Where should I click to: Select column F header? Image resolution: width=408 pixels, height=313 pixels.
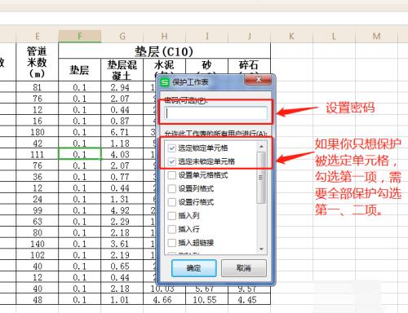(80, 36)
